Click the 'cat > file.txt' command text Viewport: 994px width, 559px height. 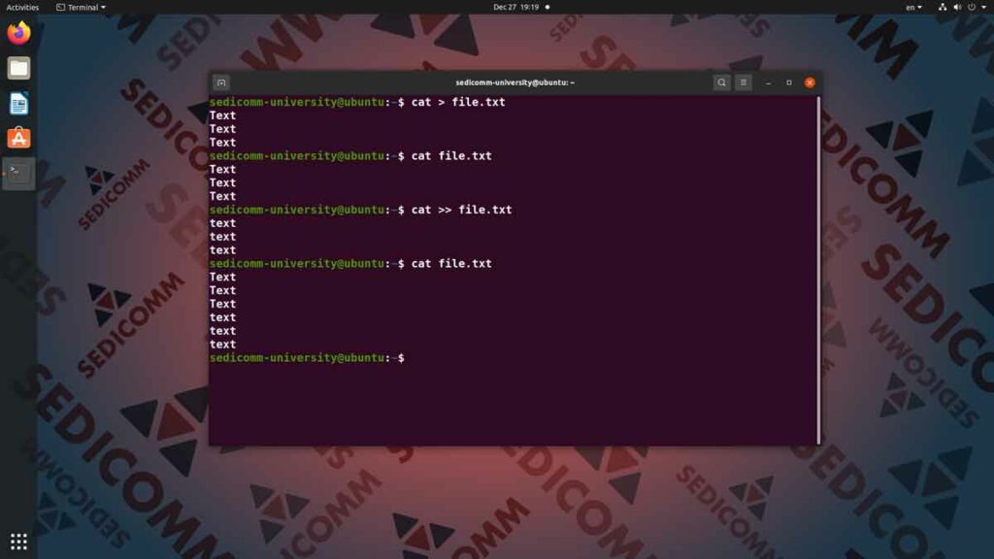(458, 102)
